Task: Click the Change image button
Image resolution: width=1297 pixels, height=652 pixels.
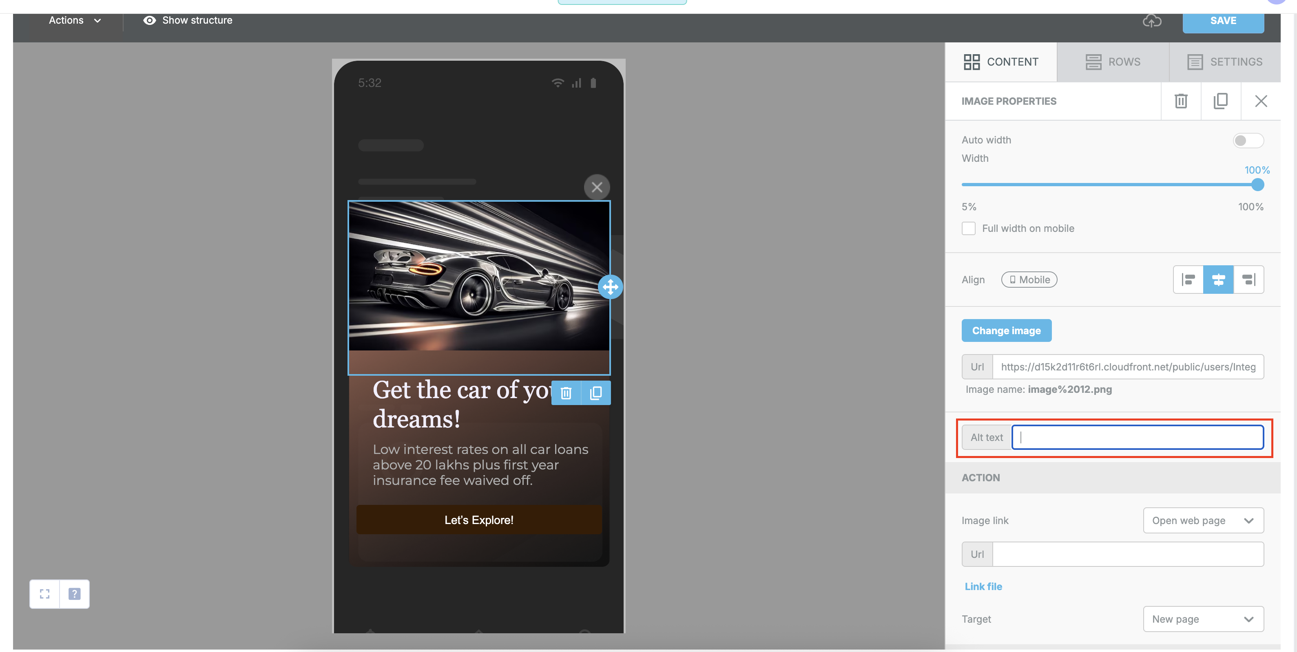Action: coord(1006,330)
